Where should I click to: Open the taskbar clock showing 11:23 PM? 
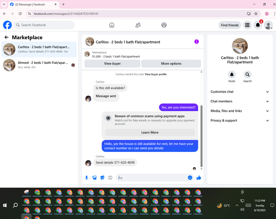point(259,205)
